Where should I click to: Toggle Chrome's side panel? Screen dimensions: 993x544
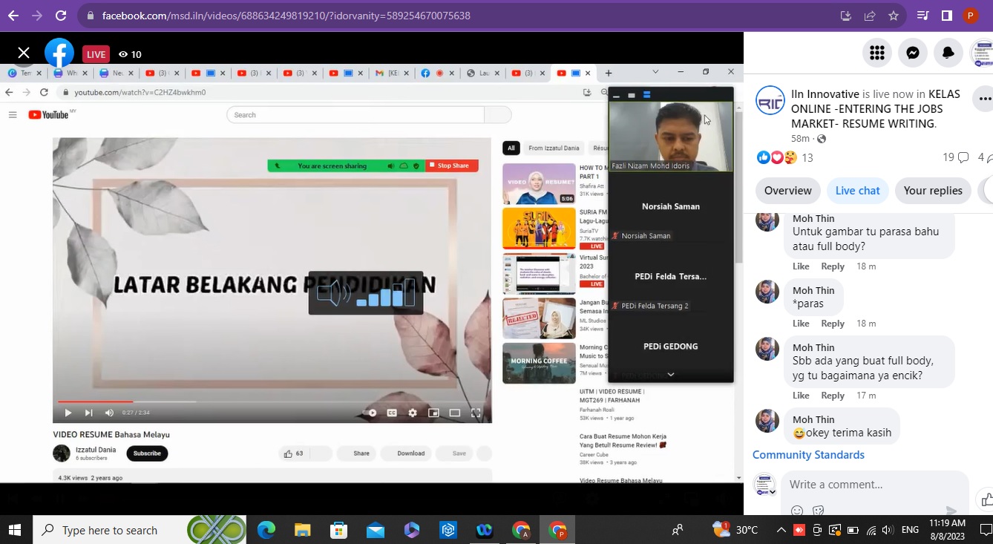947,16
